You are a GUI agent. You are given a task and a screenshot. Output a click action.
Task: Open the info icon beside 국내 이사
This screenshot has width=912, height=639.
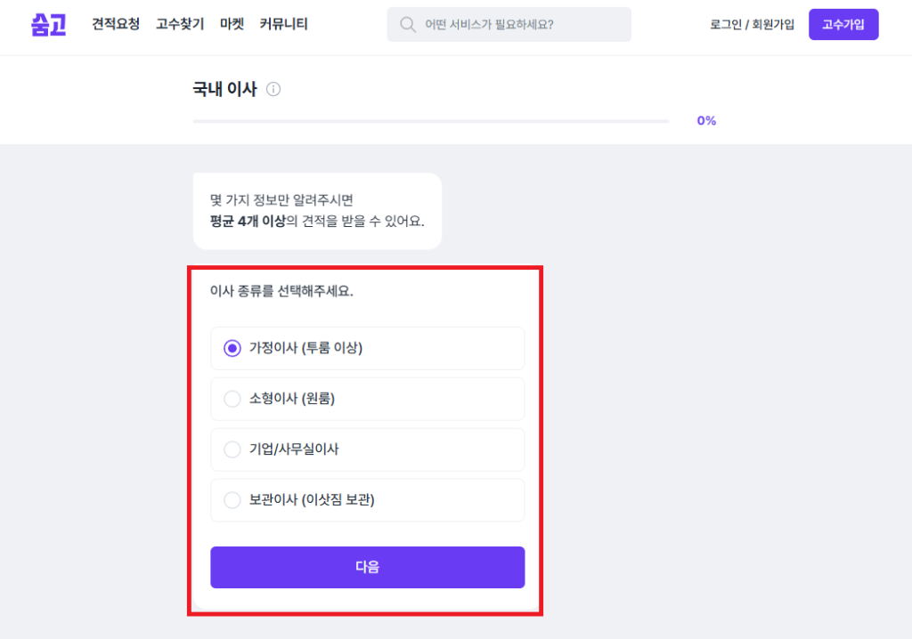(273, 89)
